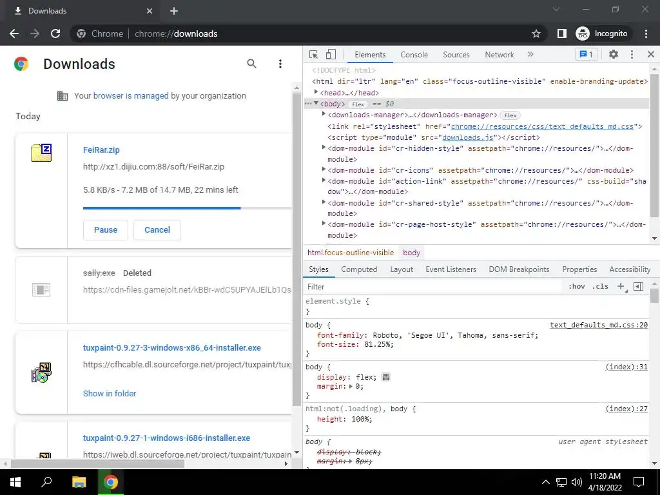Viewport: 660px width, 495px height.
Task: Open the Chrome three-dot main menu
Action: point(646,34)
